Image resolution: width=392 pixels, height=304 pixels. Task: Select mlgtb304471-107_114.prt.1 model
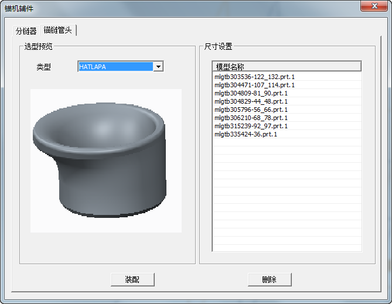[x=254, y=85]
